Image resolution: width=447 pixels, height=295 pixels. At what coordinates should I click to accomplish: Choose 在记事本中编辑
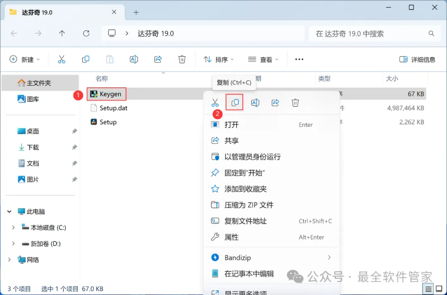(272, 273)
